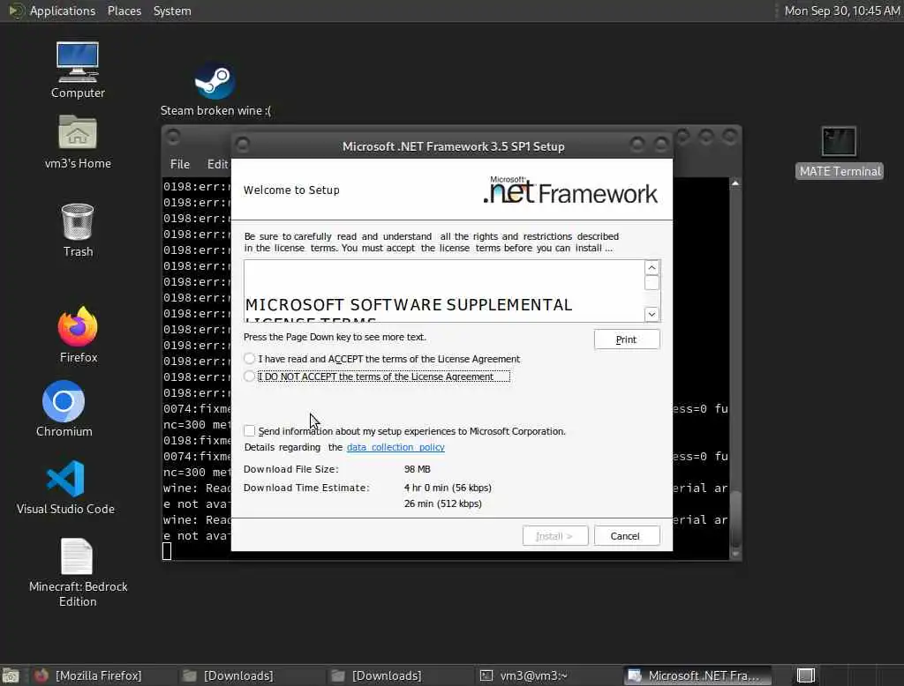
Task: Click the Setup dialog's title bar menu button
Action: click(x=243, y=144)
